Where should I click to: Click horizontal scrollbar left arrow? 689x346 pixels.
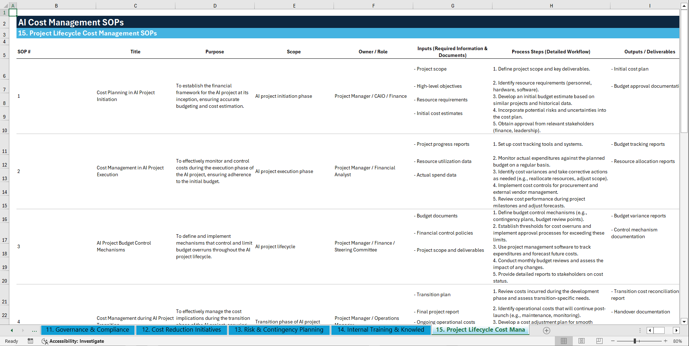(x=649, y=330)
